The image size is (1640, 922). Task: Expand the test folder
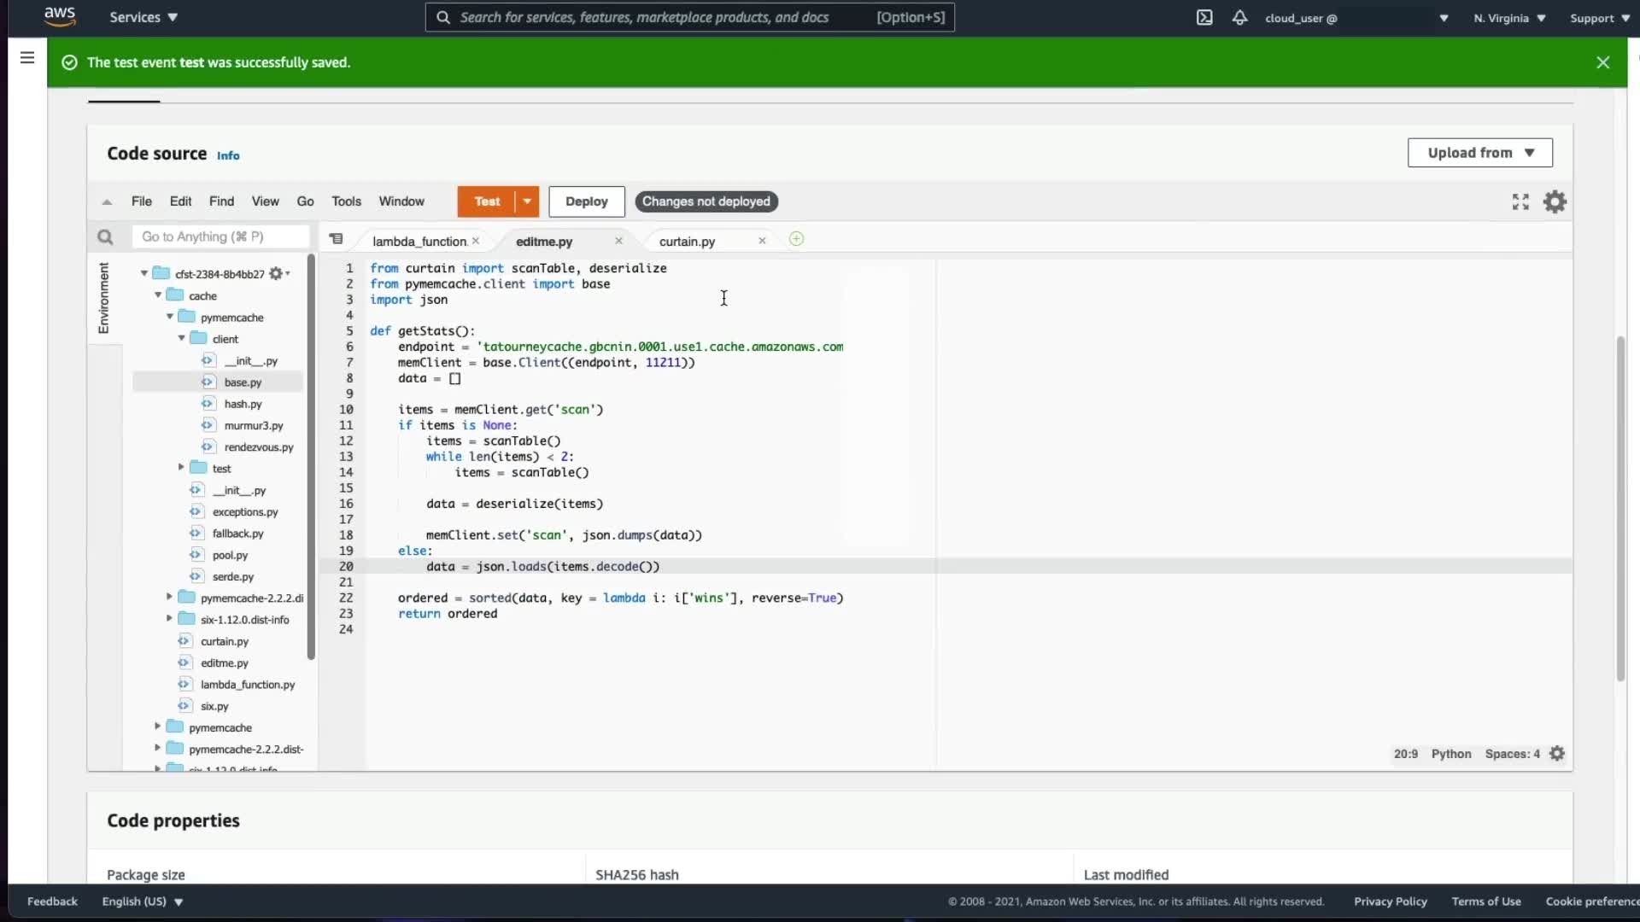click(x=181, y=468)
